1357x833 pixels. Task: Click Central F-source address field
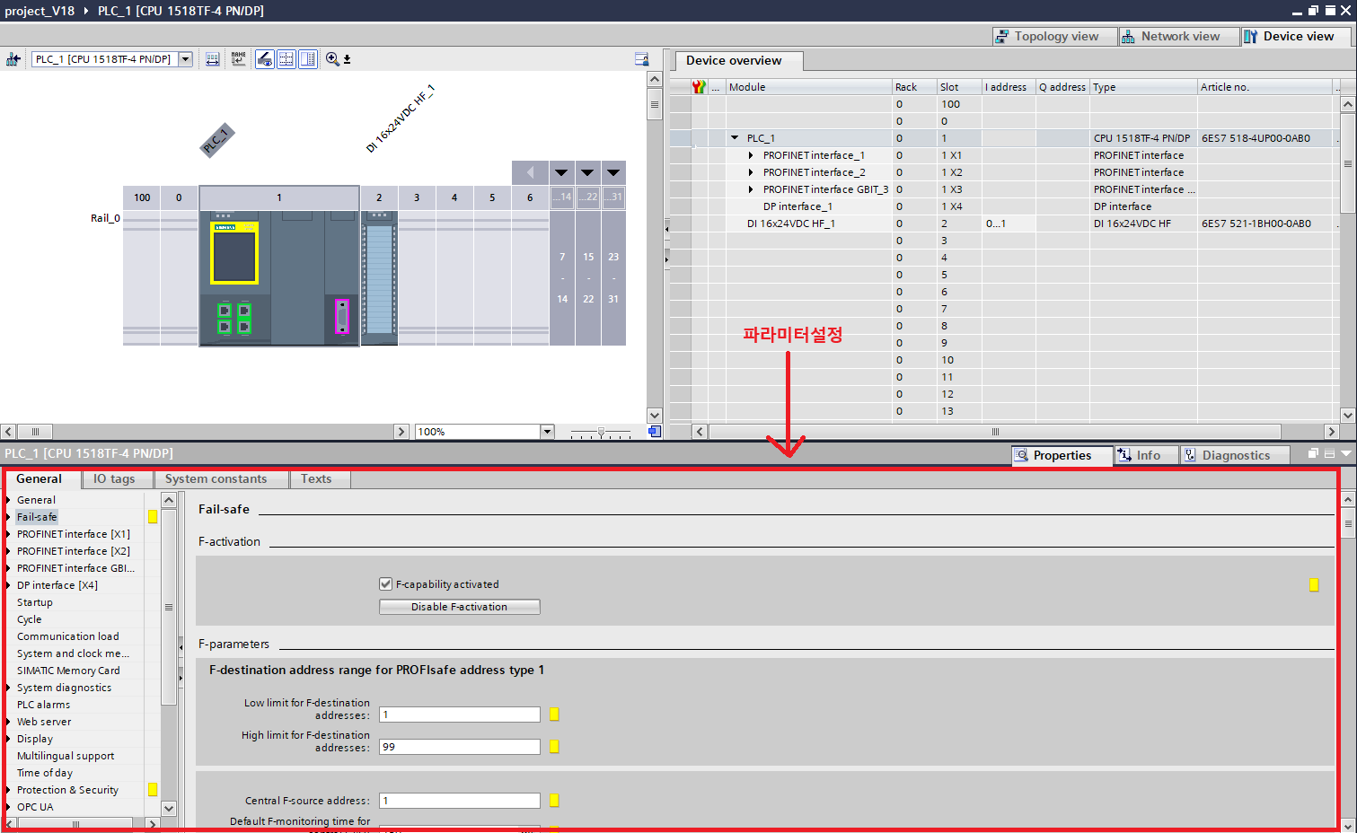460,801
